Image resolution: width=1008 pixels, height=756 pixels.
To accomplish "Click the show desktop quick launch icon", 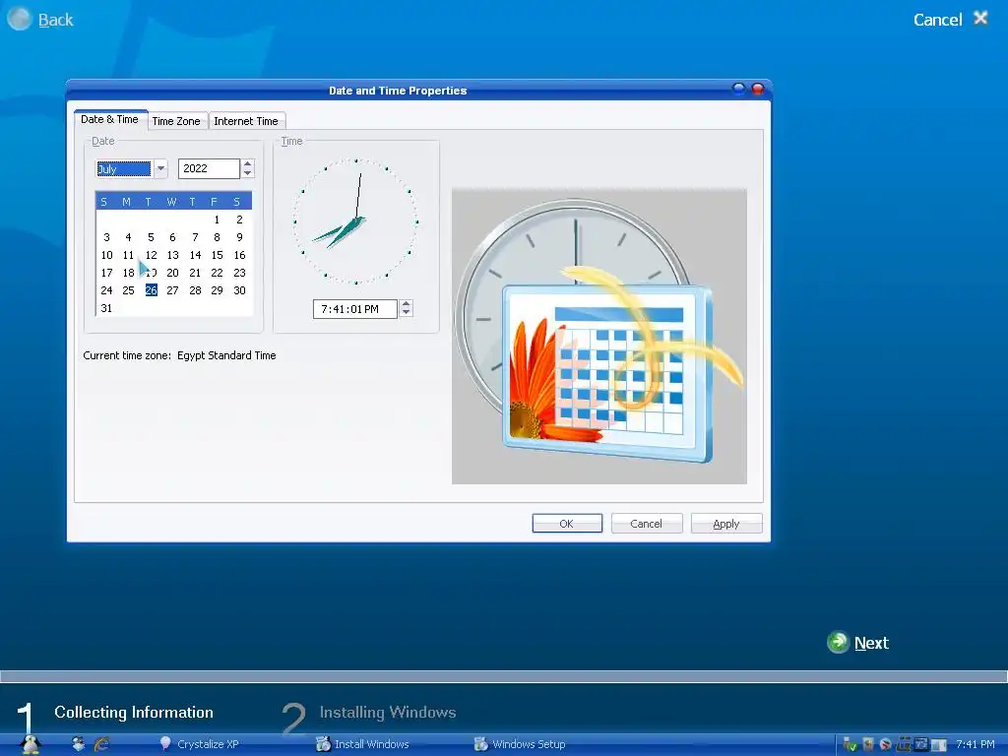I will point(79,744).
